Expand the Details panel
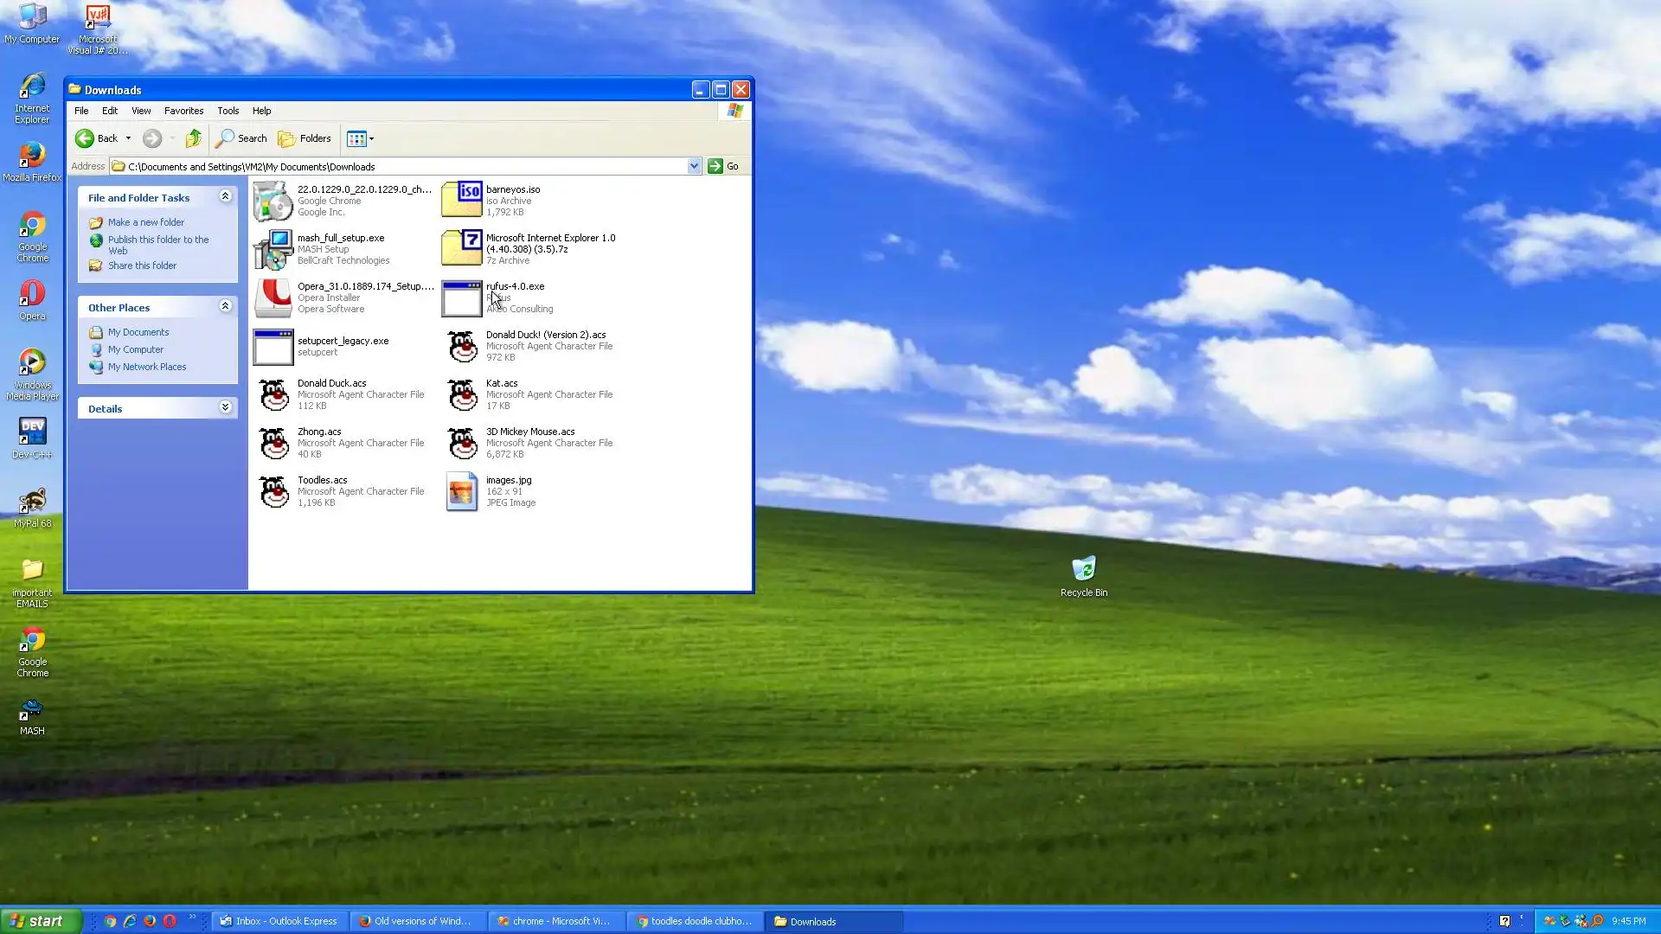The width and height of the screenshot is (1661, 934). 225,407
